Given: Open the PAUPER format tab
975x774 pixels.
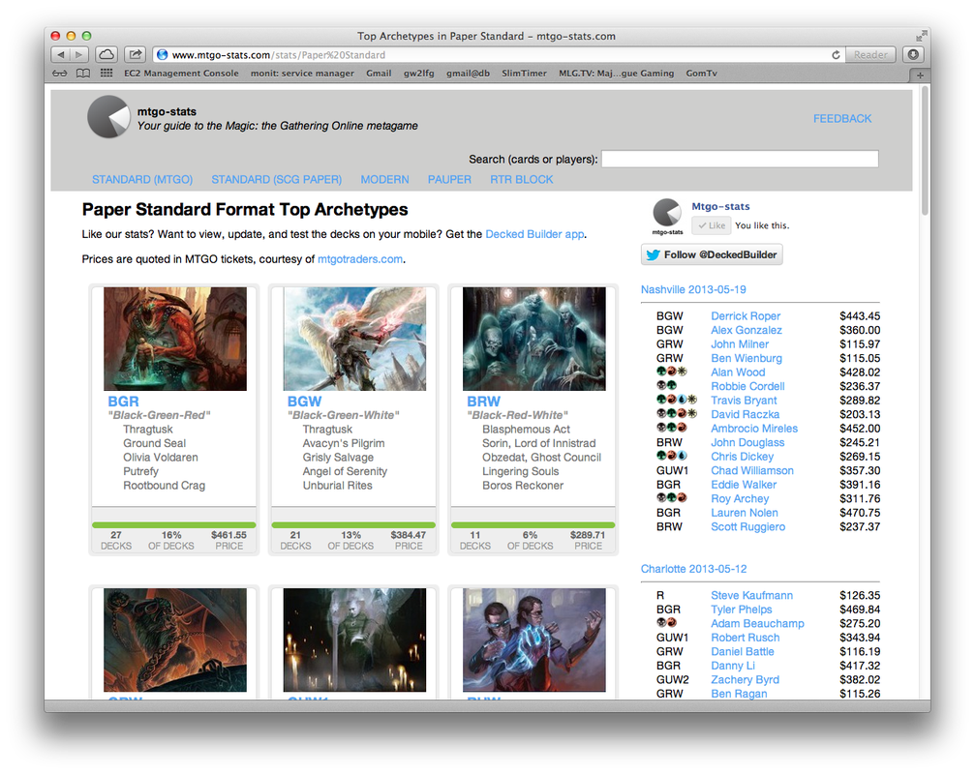Looking at the screenshot, I should tap(449, 179).
